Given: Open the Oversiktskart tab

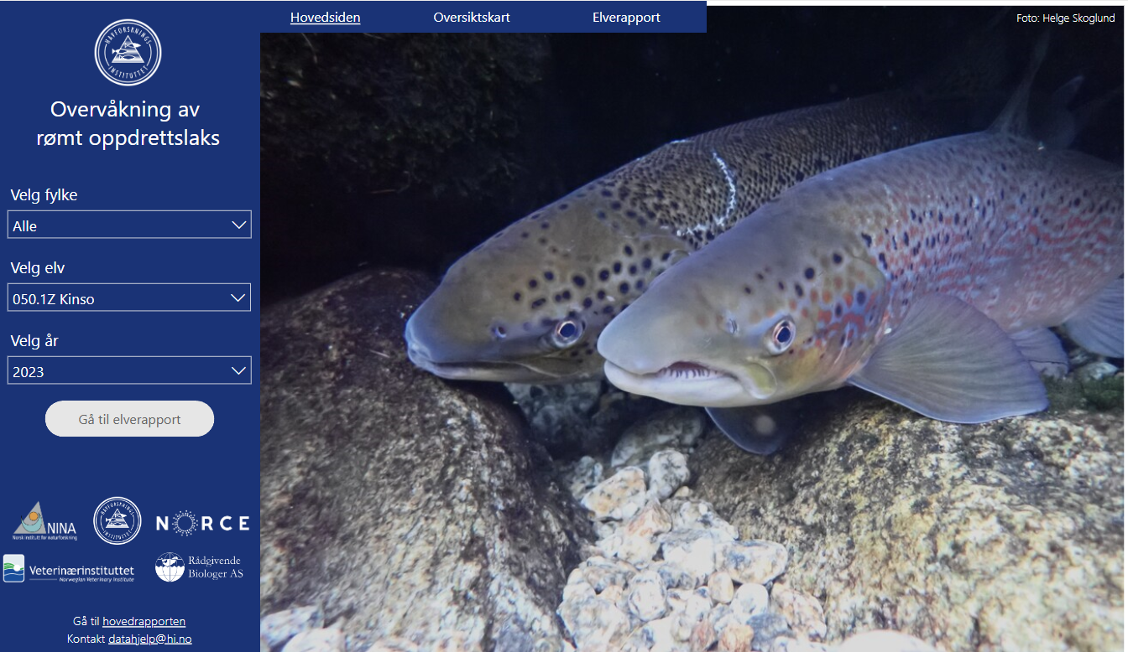Looking at the screenshot, I should [471, 17].
